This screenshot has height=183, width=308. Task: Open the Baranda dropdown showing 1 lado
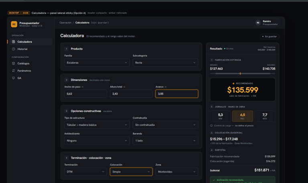pos(165,141)
